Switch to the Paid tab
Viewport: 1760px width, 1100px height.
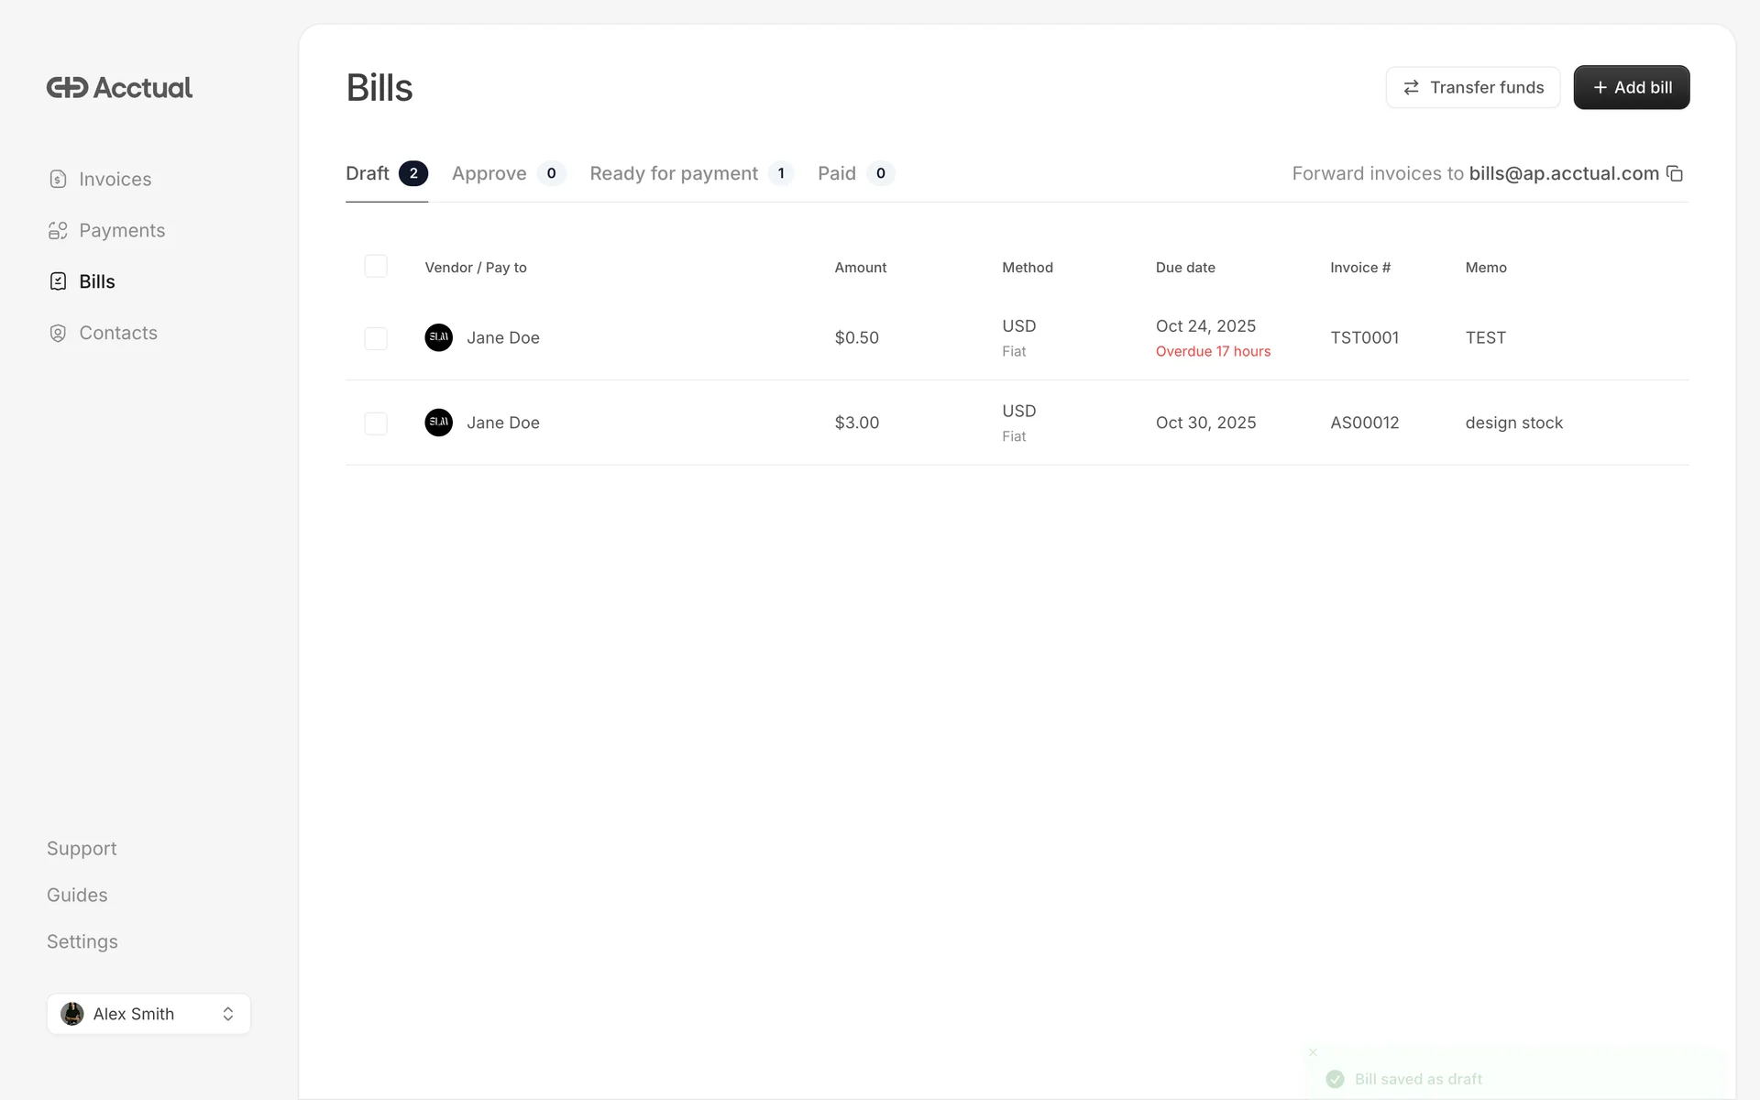click(x=854, y=173)
